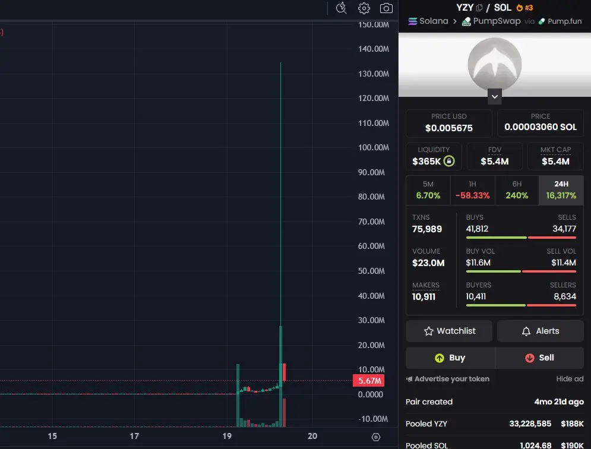Select the 24H timeframe tab

(x=561, y=190)
